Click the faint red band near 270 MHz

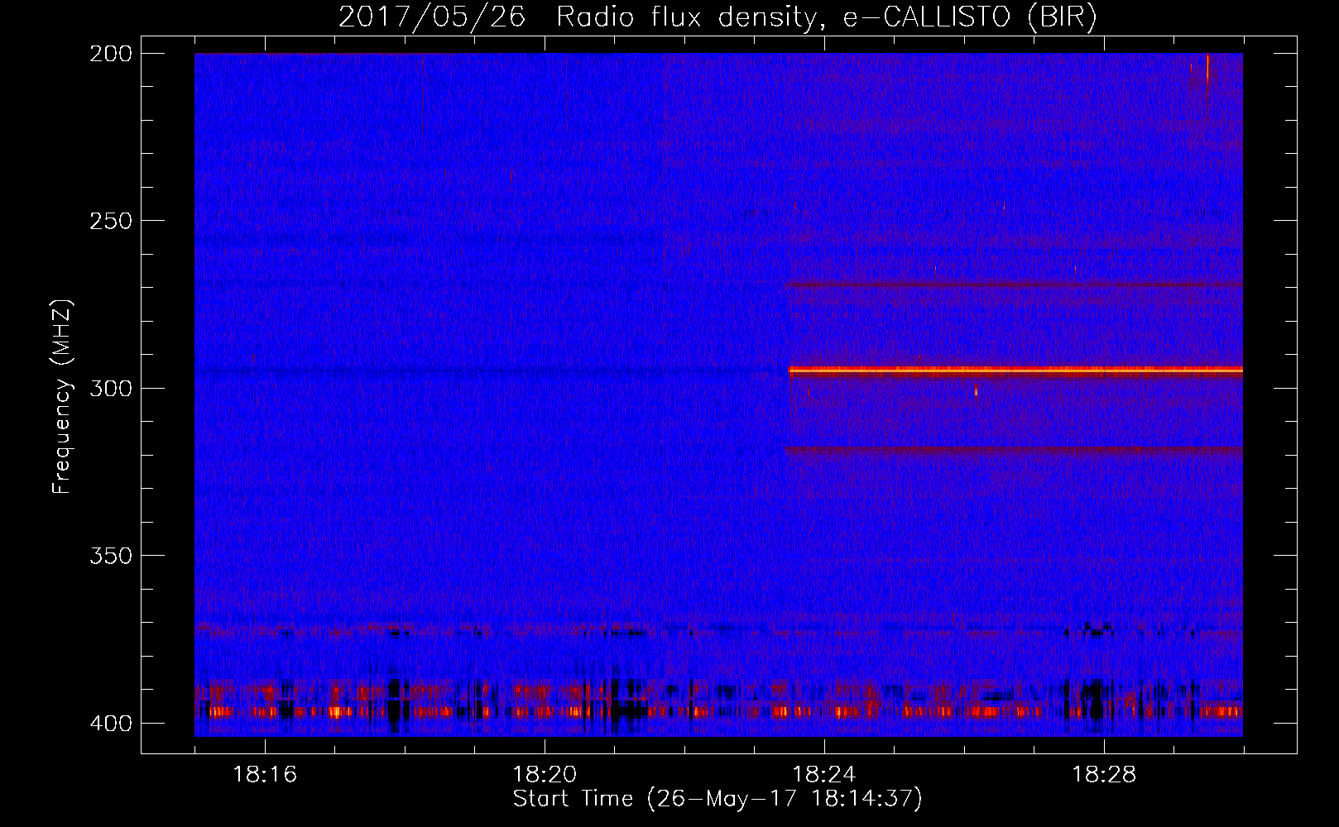[1014, 285]
